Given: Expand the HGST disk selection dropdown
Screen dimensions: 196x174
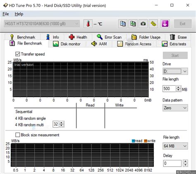Looking at the screenshot, I should (42, 24).
